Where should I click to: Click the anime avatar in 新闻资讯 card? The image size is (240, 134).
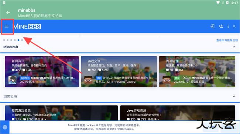tap(13, 80)
